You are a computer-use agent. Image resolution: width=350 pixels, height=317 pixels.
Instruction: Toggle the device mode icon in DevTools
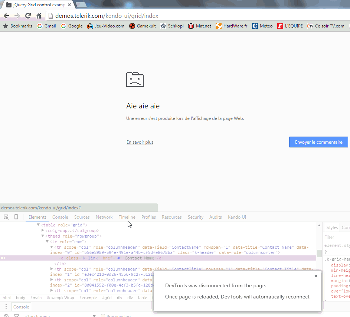[16, 217]
